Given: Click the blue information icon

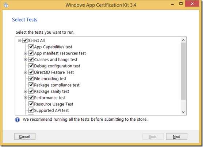Looking at the screenshot, I should (x=17, y=120).
